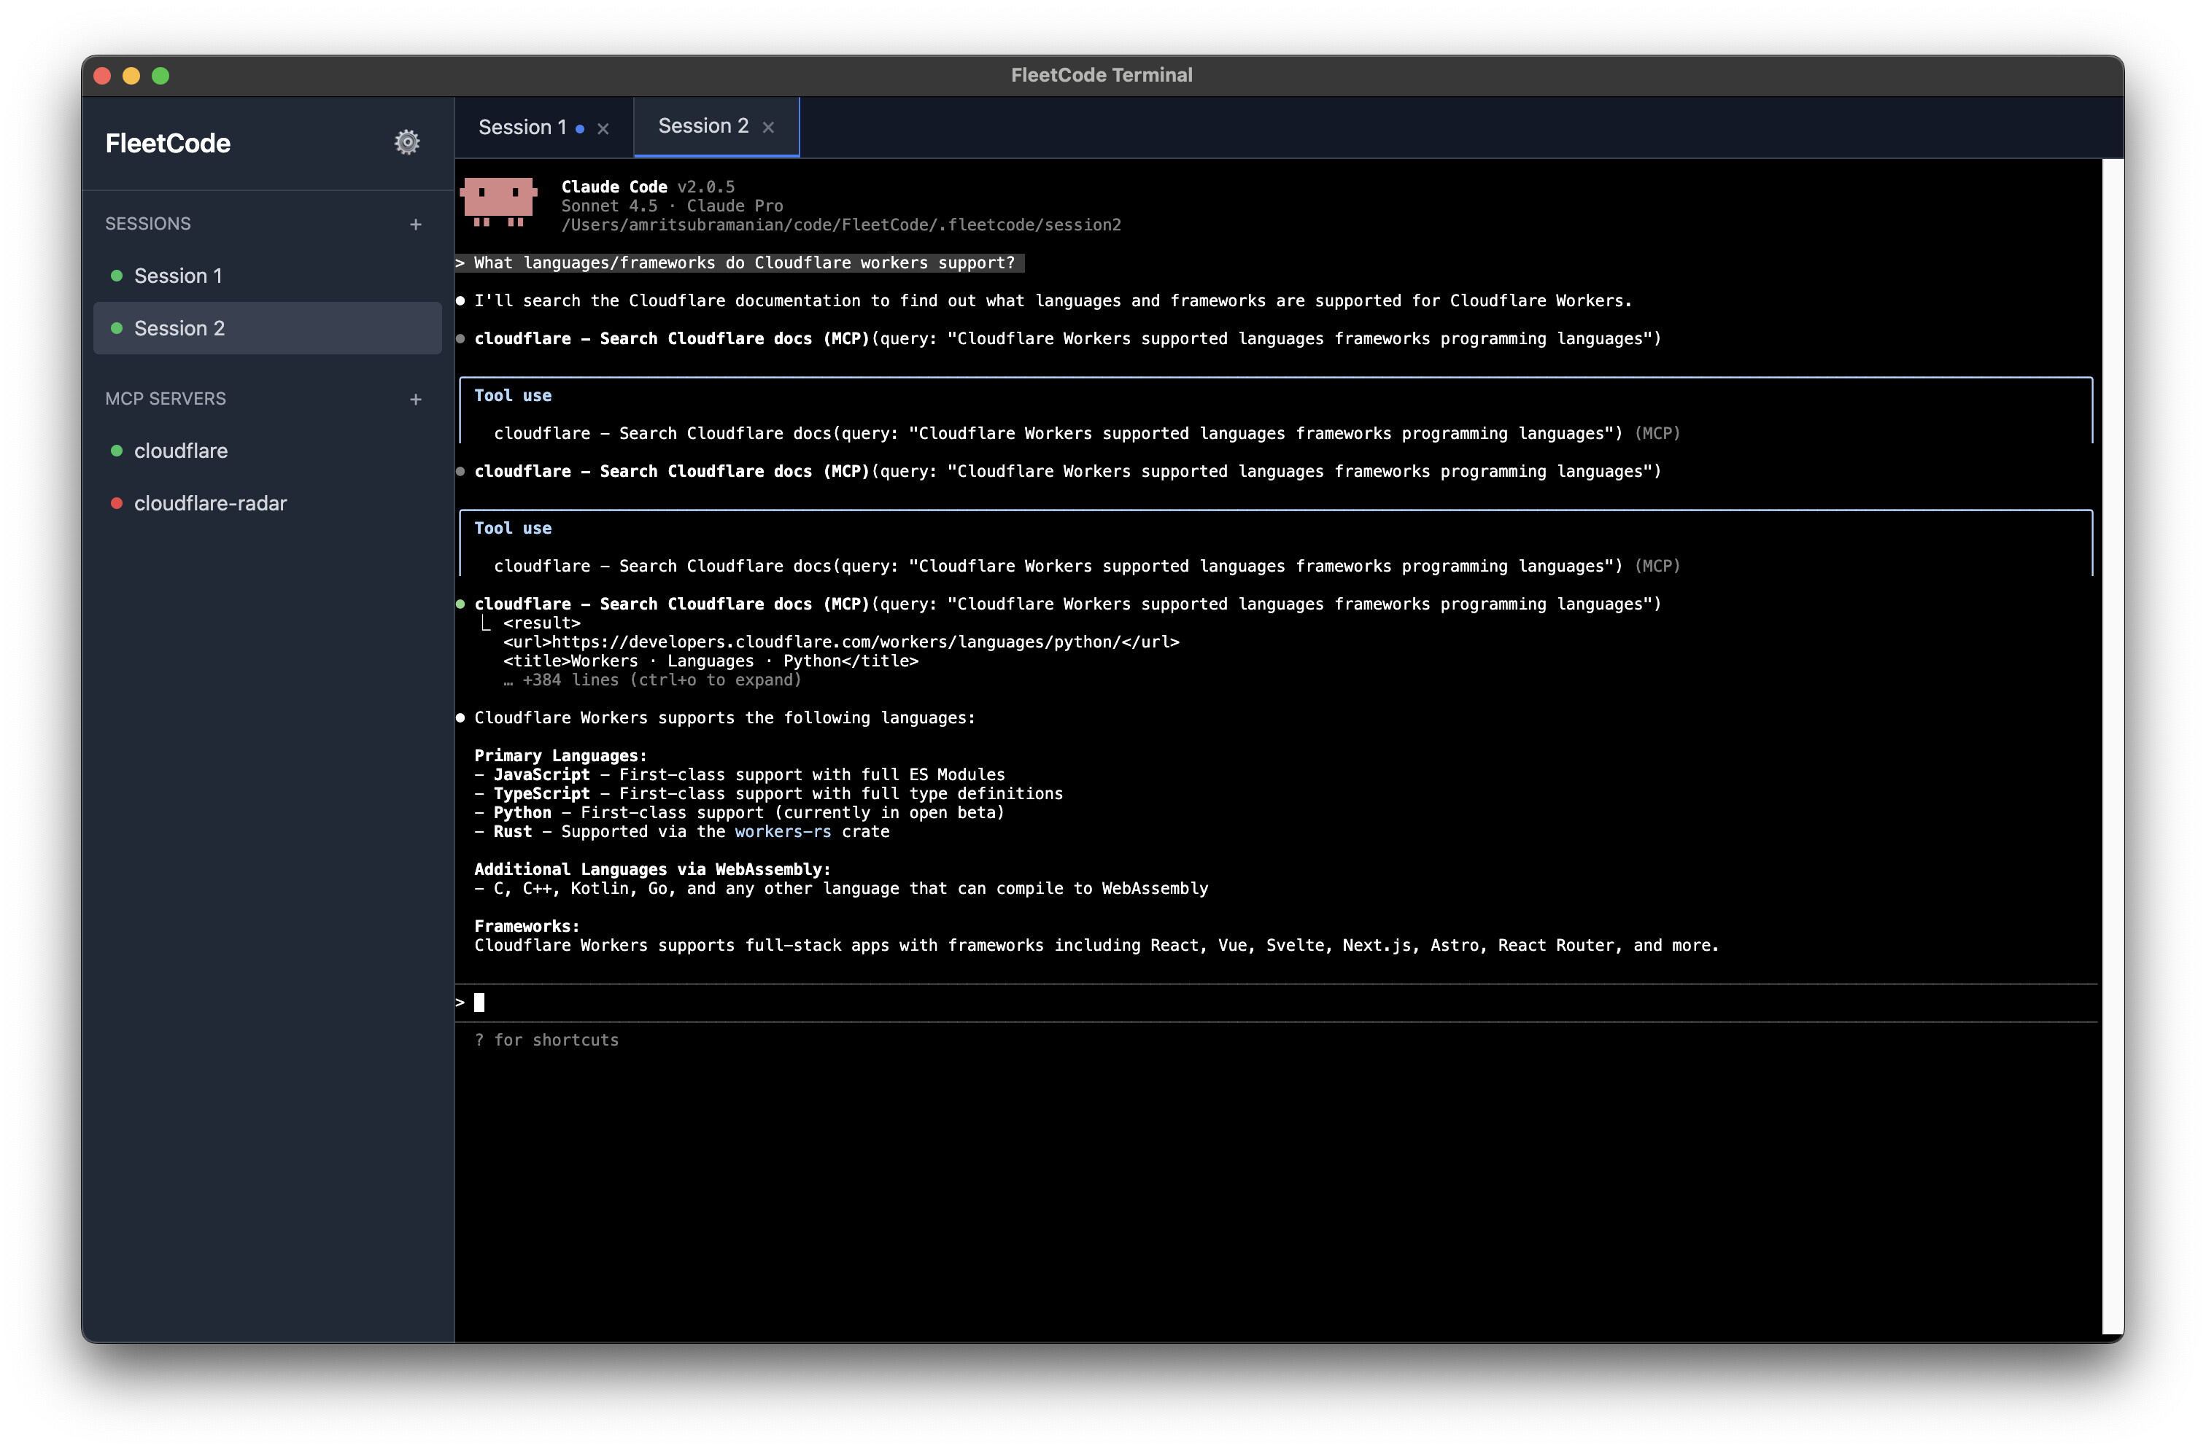Screen dimensions: 2206x1451
Task: Click Session 1 unsaved blue dot indicator
Action: [x=580, y=129]
